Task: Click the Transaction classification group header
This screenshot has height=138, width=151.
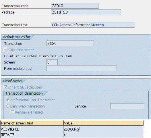Action: click(24, 93)
